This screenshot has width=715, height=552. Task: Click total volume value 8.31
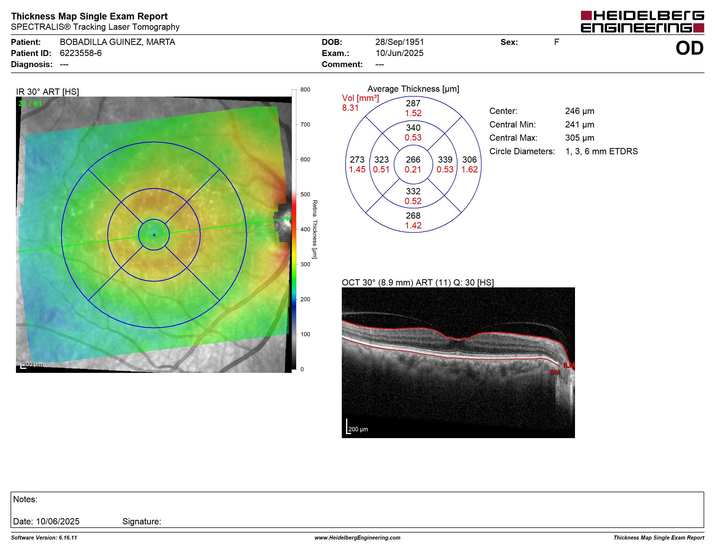click(x=350, y=108)
